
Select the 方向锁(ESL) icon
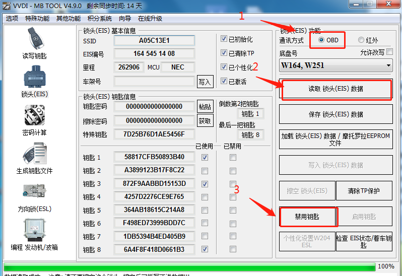35,191
